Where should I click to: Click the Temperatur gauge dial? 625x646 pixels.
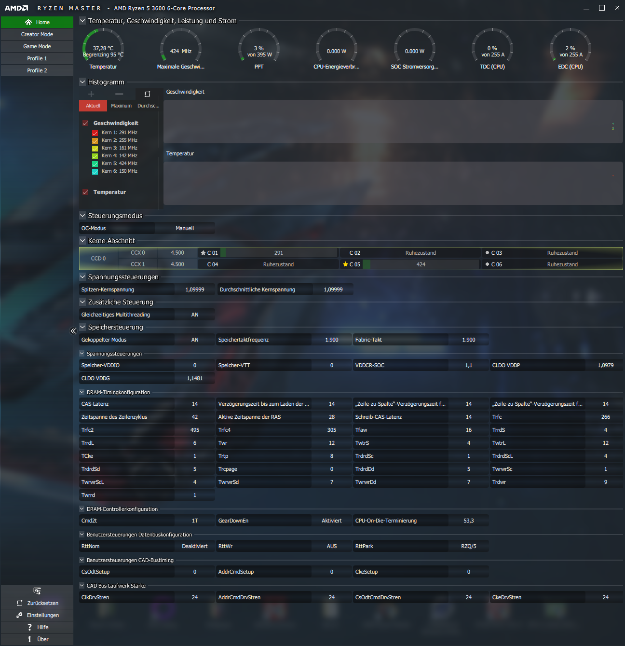point(103,46)
